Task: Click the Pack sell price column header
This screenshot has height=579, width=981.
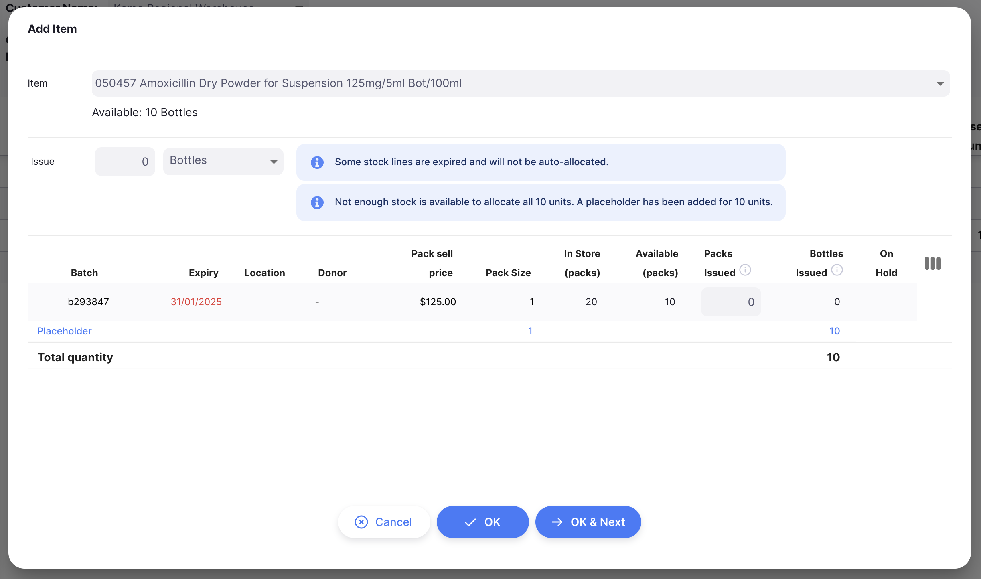Action: tap(432, 263)
